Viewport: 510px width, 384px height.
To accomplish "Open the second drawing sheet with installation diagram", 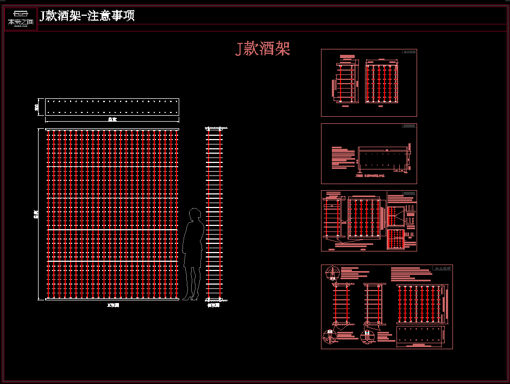I will click(369, 154).
